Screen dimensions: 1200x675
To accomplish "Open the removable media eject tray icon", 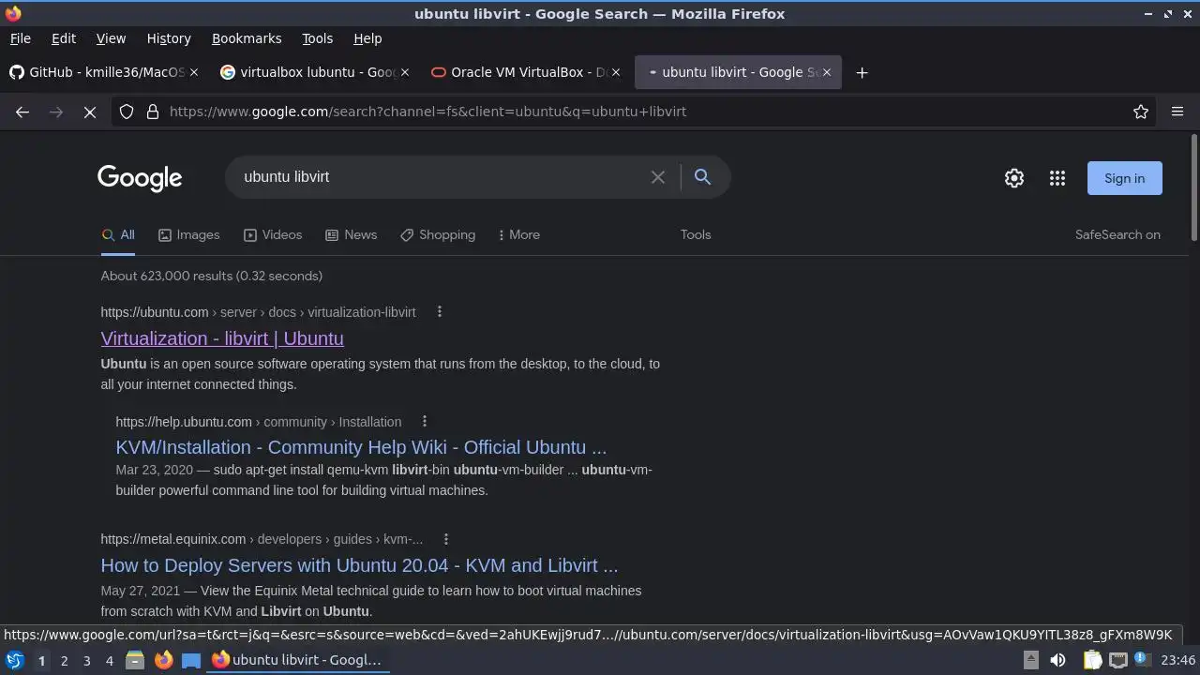I will point(1030,660).
